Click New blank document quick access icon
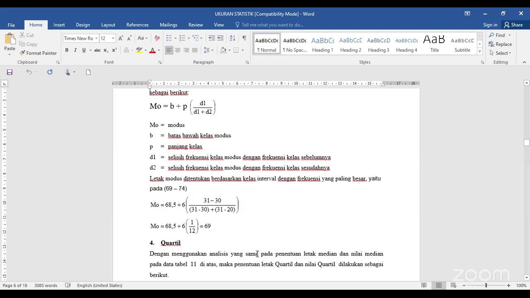Viewport: 530px width, 298px height. pos(88,72)
